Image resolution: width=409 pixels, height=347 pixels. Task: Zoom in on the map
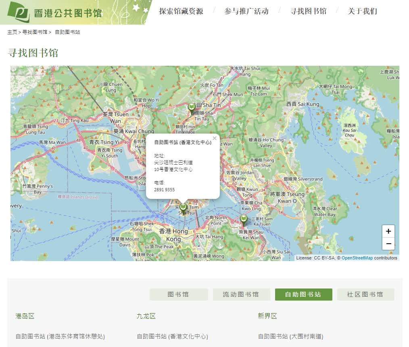(388, 231)
